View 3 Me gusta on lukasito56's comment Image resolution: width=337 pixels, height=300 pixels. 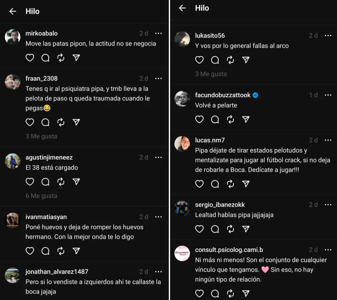[211, 74]
